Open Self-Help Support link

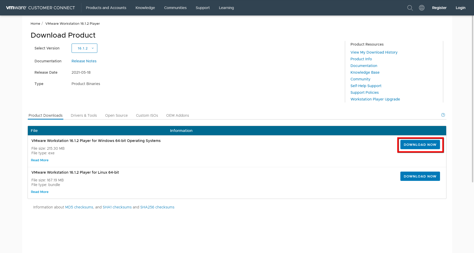[366, 86]
